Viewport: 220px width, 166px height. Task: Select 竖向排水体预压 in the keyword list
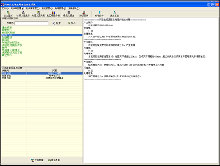[11, 50]
